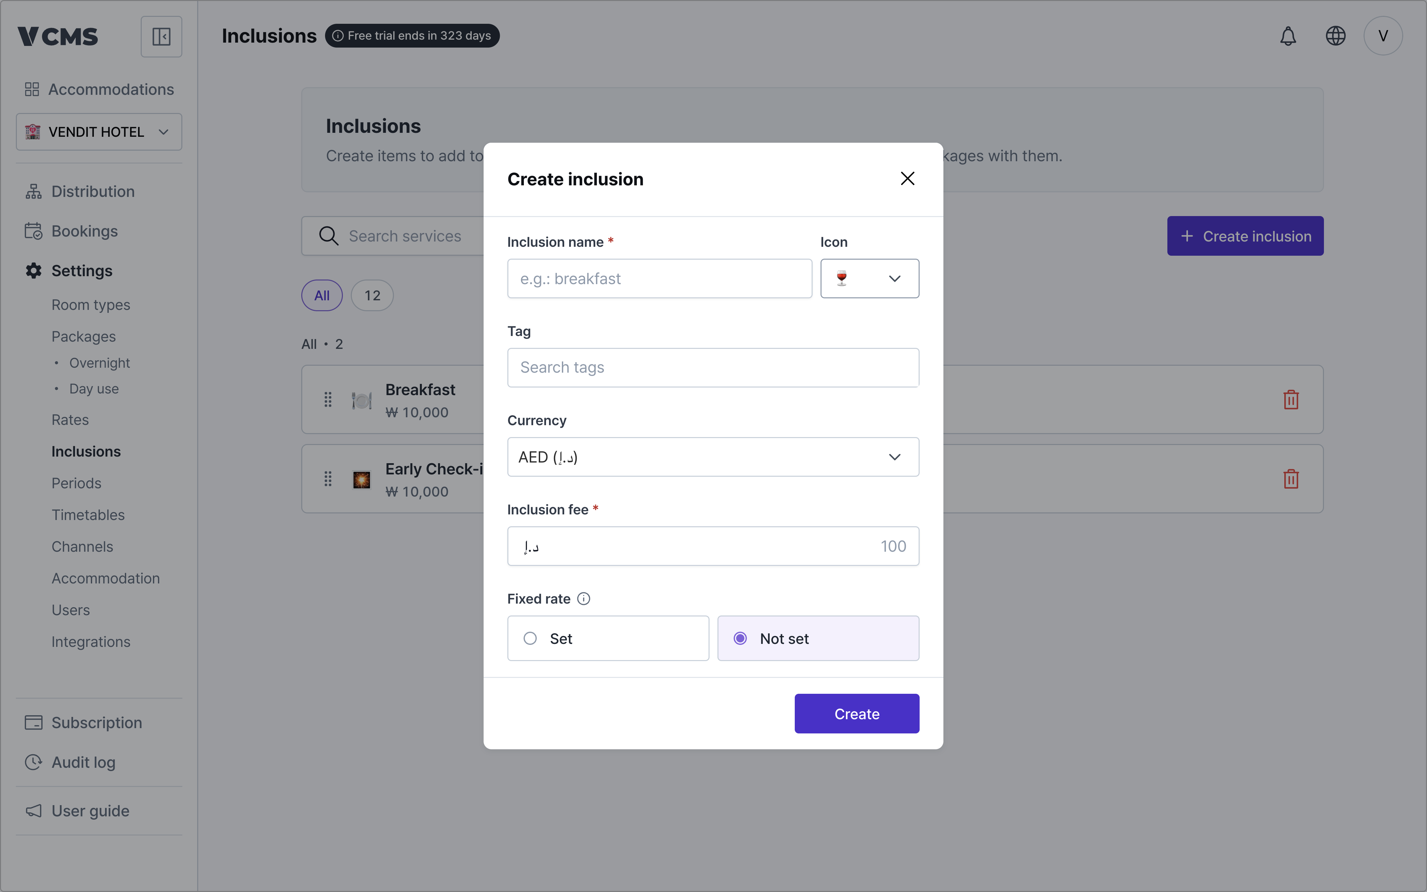The image size is (1427, 892).
Task: Open Timetables settings
Action: (89, 515)
